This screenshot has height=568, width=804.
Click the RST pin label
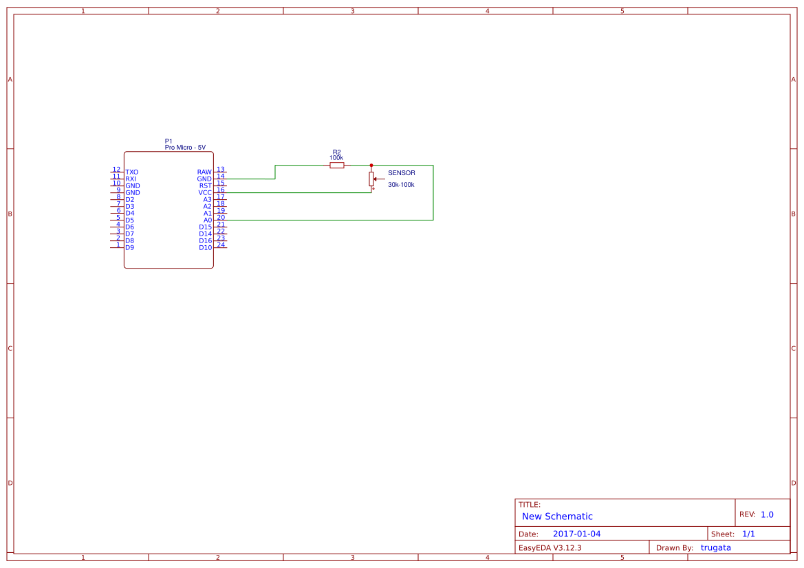206,186
